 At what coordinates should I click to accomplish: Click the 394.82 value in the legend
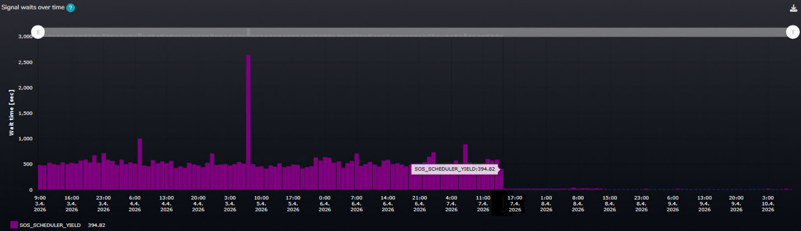pos(97,225)
